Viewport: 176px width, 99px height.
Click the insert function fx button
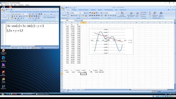point(82,20)
